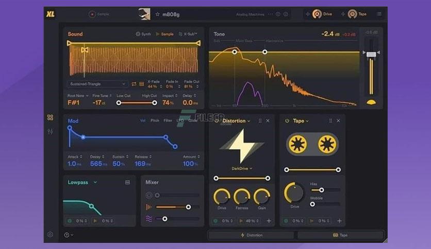Toggle the green Lowpass modulation button
The width and height of the screenshot is (431, 249).
coord(70,221)
